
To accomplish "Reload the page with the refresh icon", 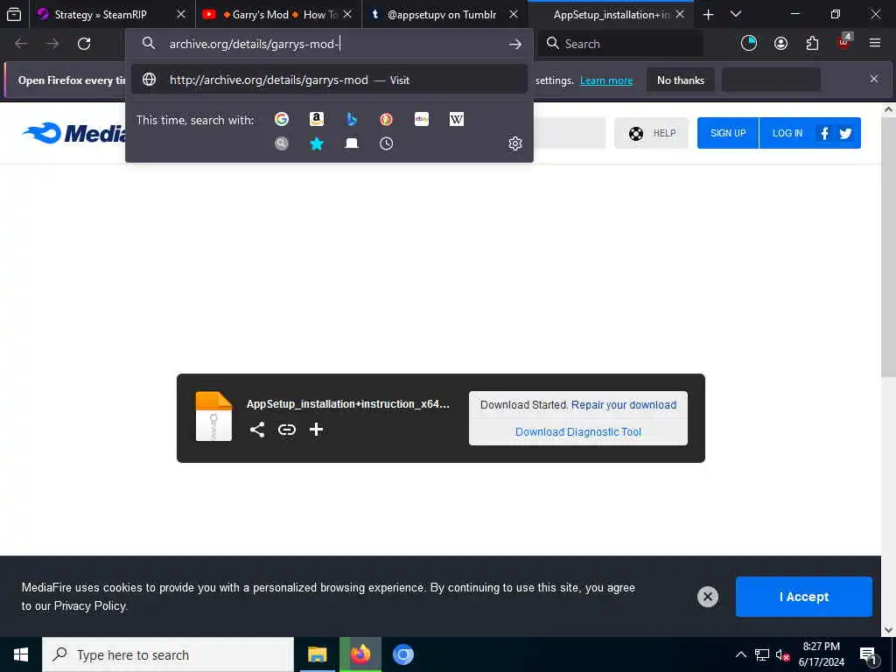I will click(x=84, y=44).
